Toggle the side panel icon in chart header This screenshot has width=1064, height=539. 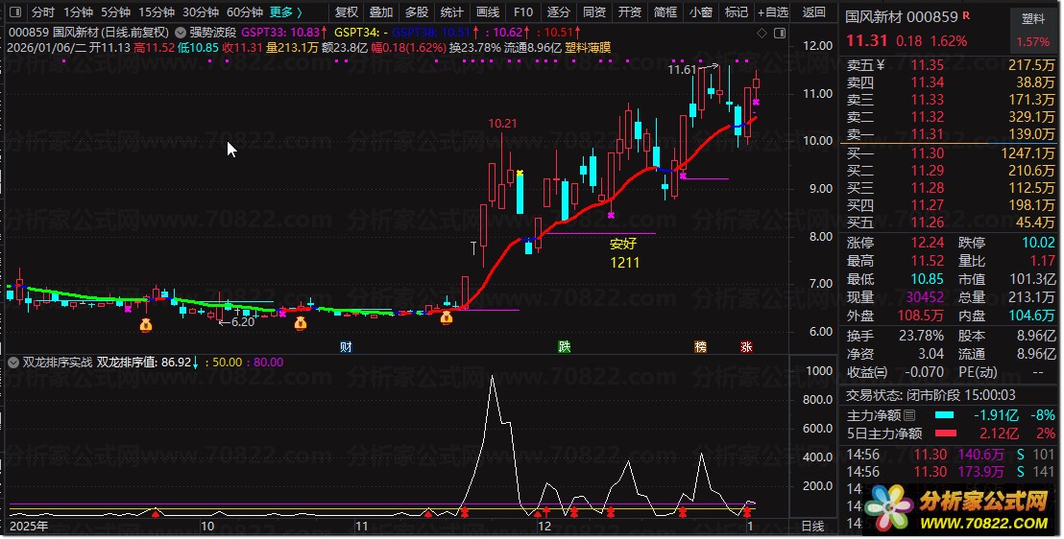(780, 33)
